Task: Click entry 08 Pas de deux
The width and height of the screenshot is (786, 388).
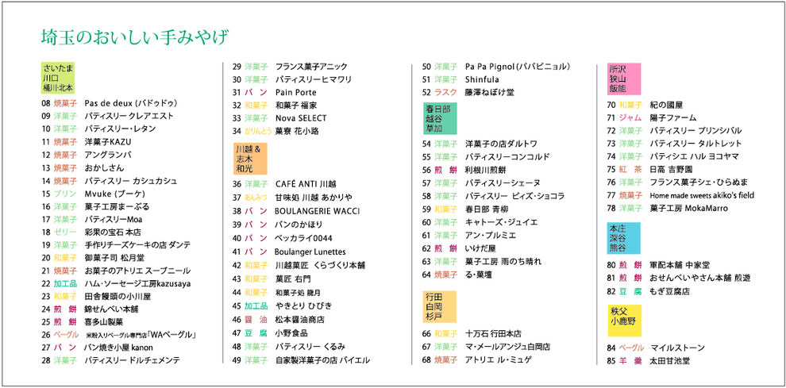Action: point(110,103)
